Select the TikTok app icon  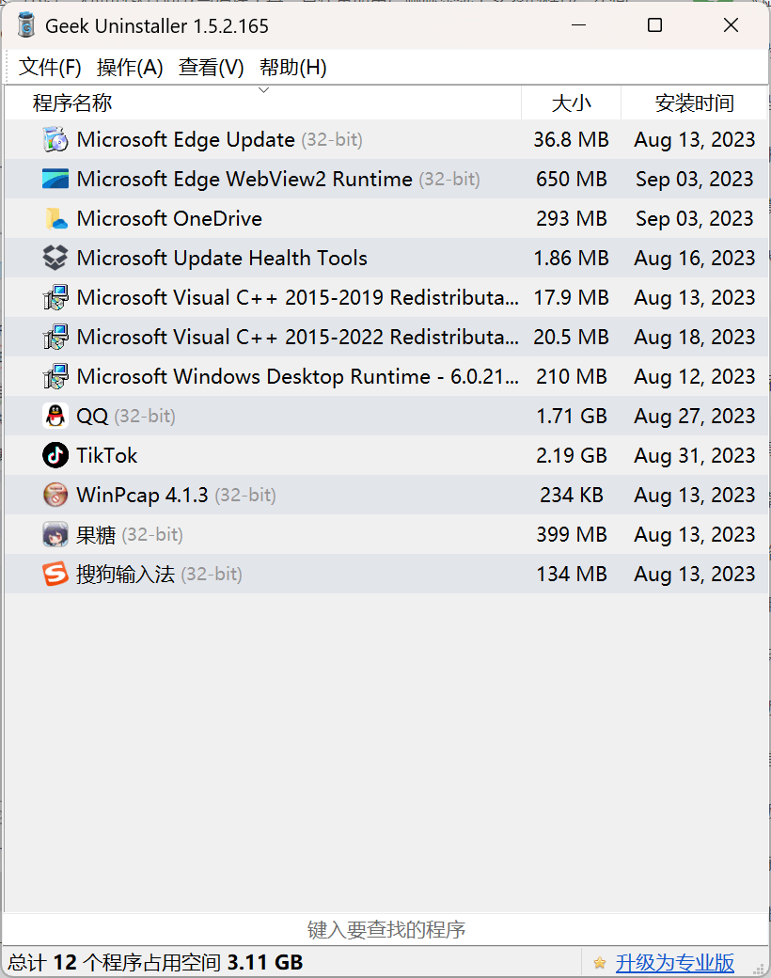click(55, 455)
